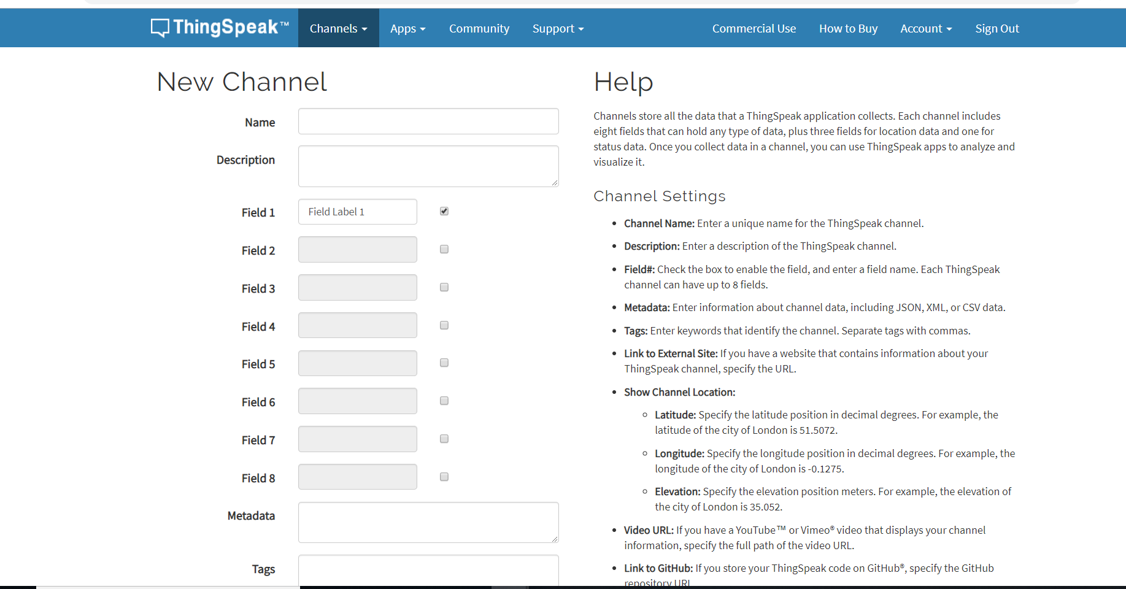Image resolution: width=1126 pixels, height=589 pixels.
Task: Click the 'Name' form label
Action: coord(260,122)
